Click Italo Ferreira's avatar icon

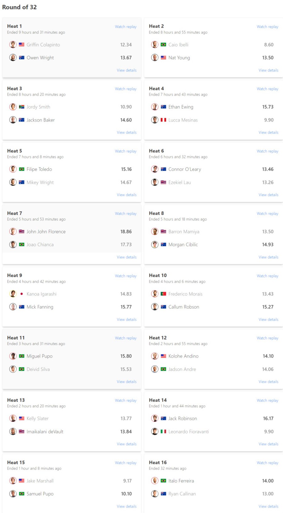(155, 481)
